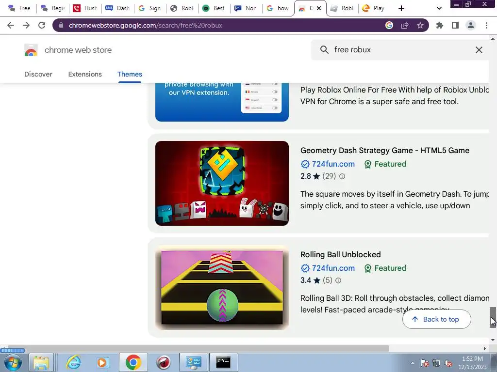Clear the 'free robux' search text

pyautogui.click(x=479, y=50)
